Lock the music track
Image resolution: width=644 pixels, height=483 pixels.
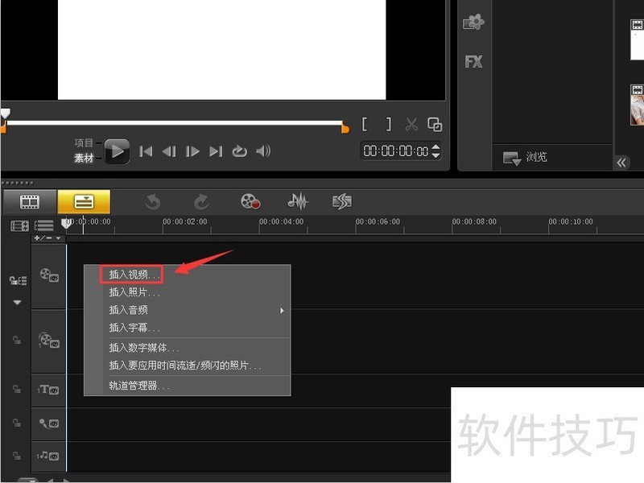(17, 455)
